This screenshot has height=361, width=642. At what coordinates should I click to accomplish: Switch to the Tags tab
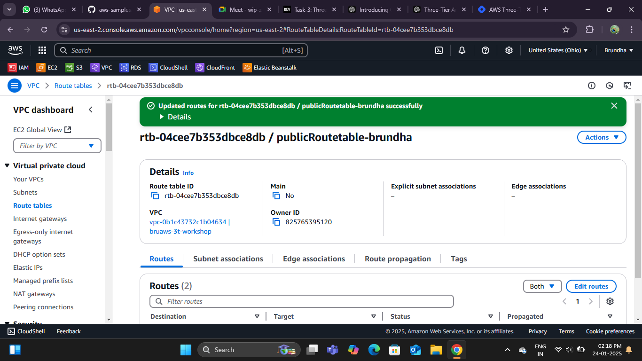pyautogui.click(x=459, y=259)
